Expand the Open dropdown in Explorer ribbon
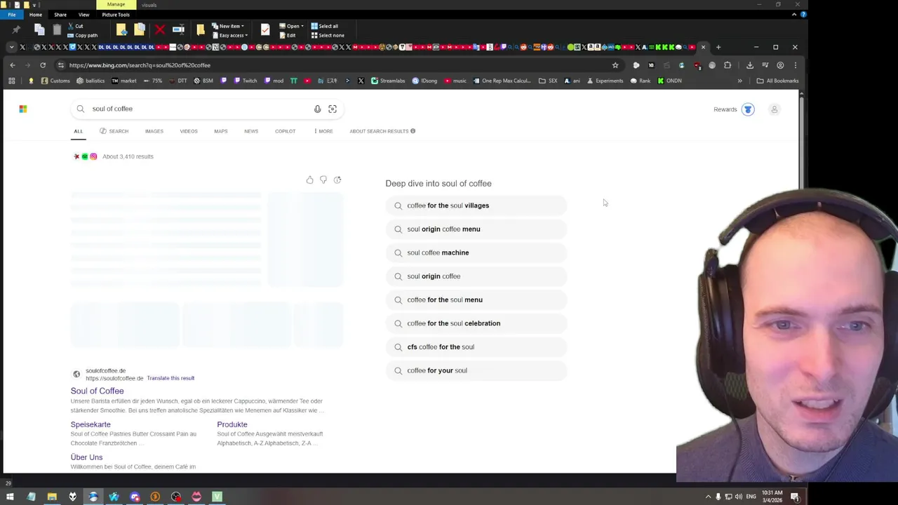The height and width of the screenshot is (505, 898). (x=291, y=26)
